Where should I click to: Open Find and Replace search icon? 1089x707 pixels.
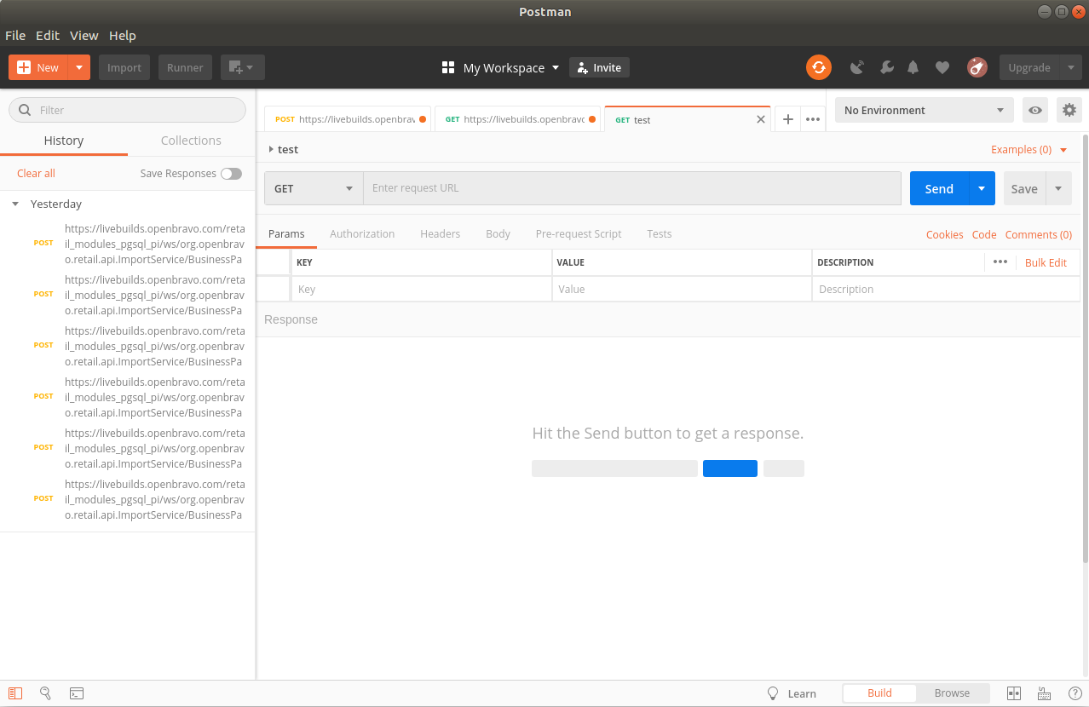tap(45, 693)
